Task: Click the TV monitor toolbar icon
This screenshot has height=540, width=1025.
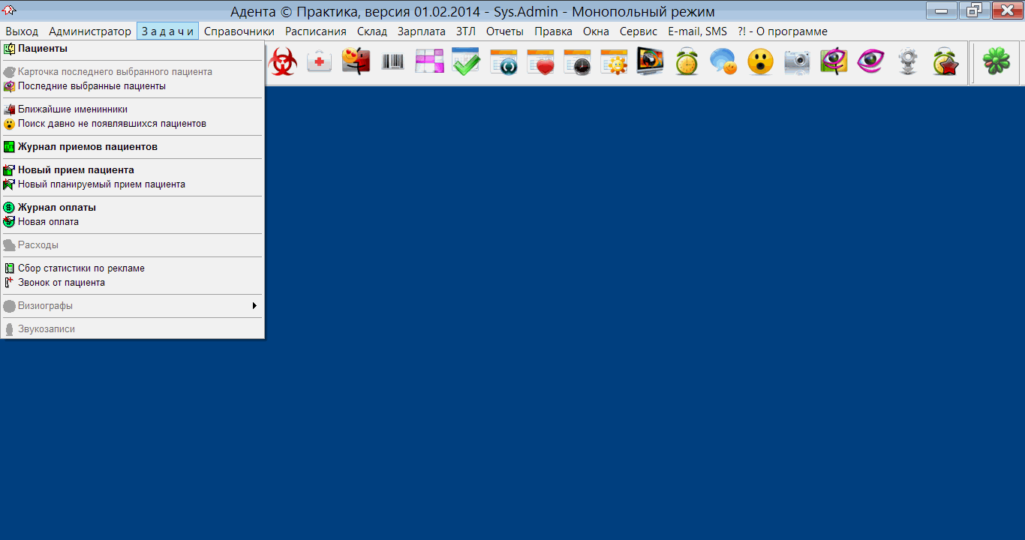Action: (650, 61)
